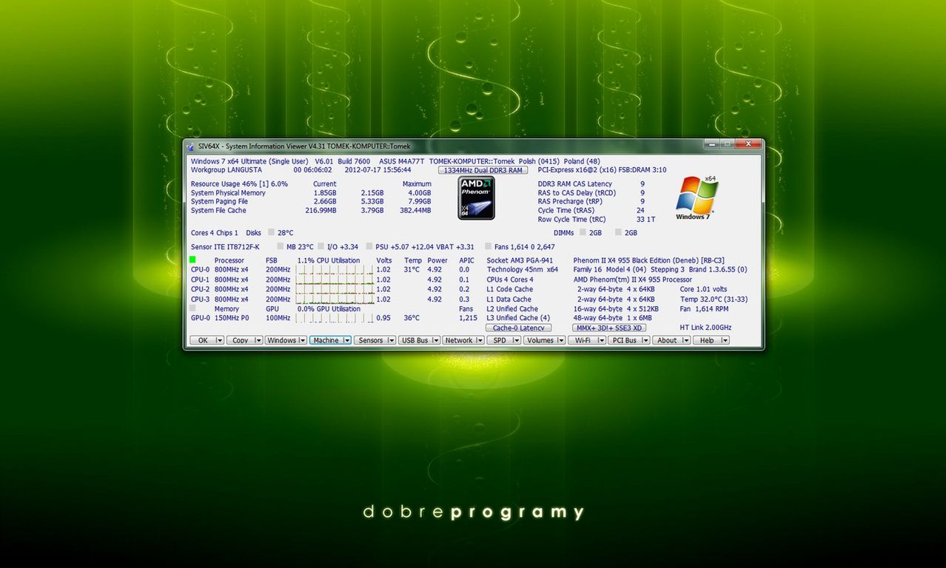This screenshot has height=568, width=946.
Task: Click the gray indicator square before I/O +3.34
Action: pyautogui.click(x=321, y=246)
